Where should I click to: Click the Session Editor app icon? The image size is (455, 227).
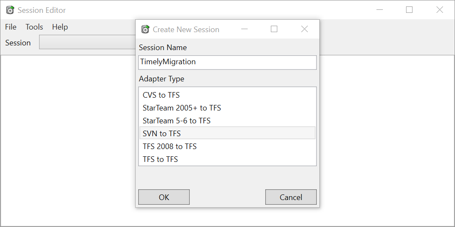[10, 10]
